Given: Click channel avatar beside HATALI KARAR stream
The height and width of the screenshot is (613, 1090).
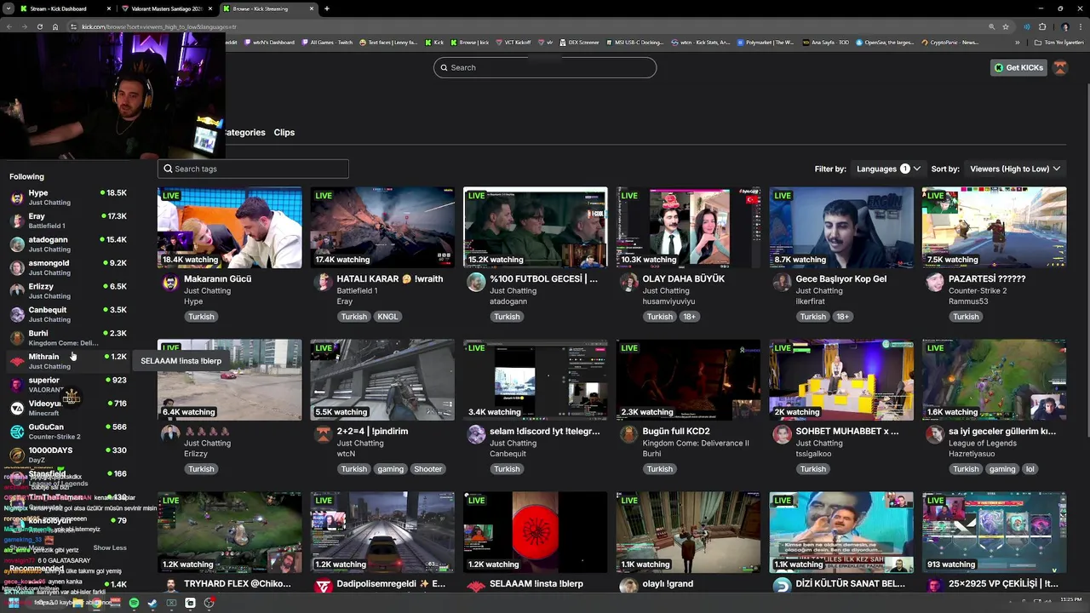Looking at the screenshot, I should 323,284.
